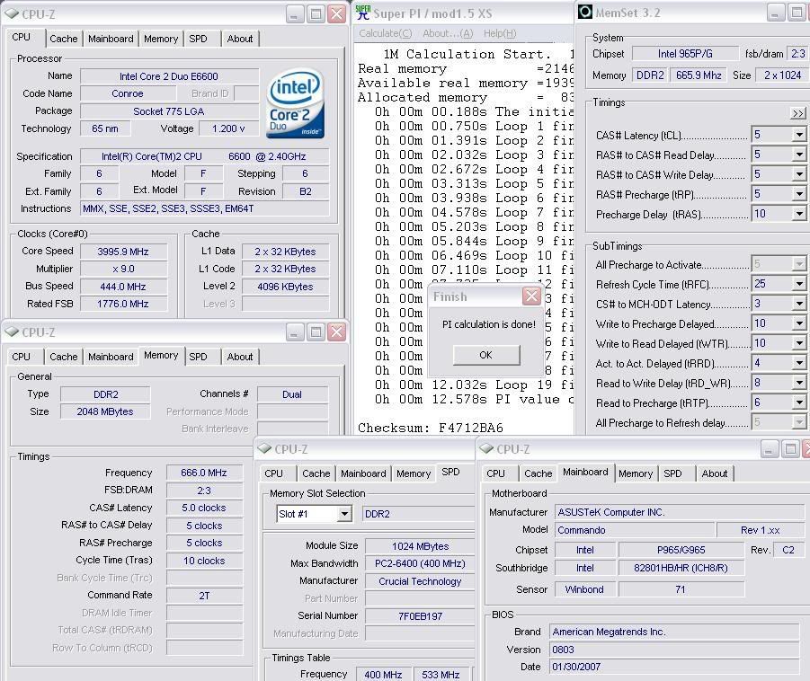Open the RAS# to CAS# Read Delay dropdown
Screen dimensions: 810x681
point(798,155)
